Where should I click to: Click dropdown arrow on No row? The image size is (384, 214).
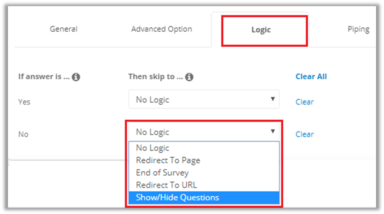coord(273,131)
